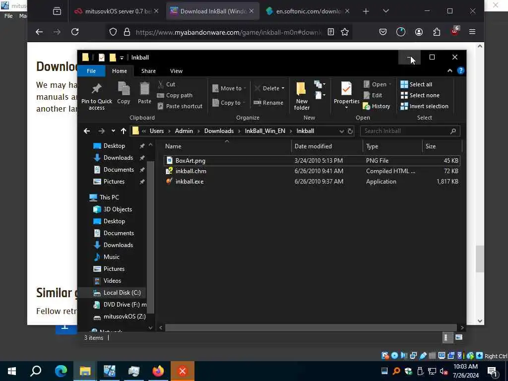Expand the New item dropdown in the New group

tap(320, 84)
